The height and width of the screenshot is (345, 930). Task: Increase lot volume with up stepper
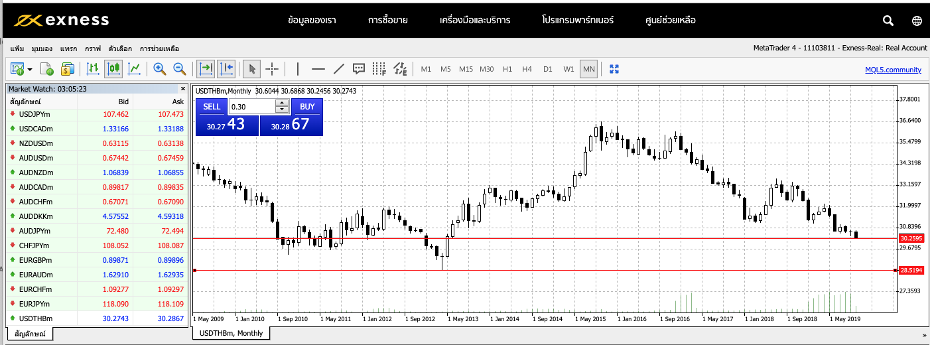[282, 103]
